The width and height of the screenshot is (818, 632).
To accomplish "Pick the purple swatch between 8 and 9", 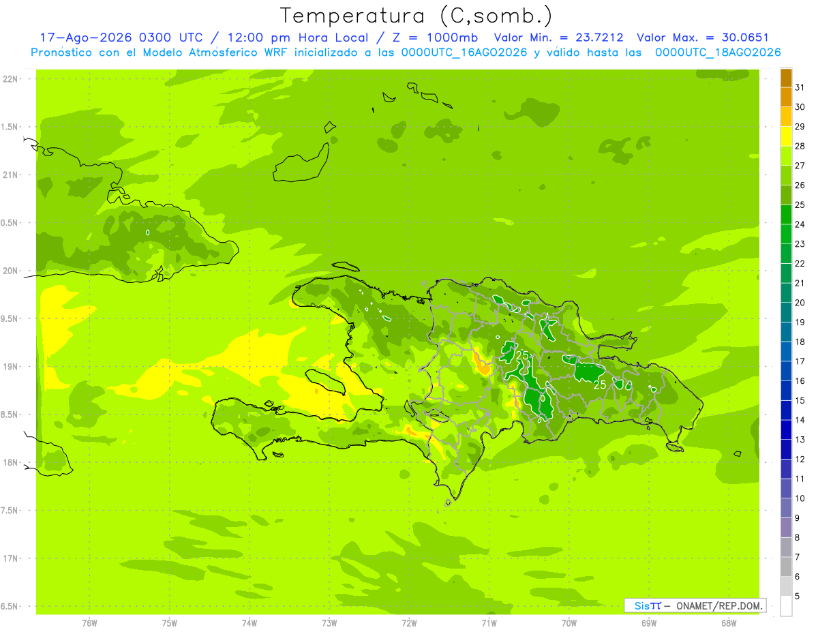I will [786, 528].
